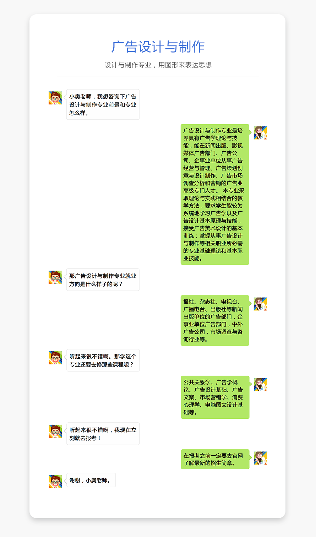Click the teacher avatar beside the 报社、杂志社 reply

point(260,304)
